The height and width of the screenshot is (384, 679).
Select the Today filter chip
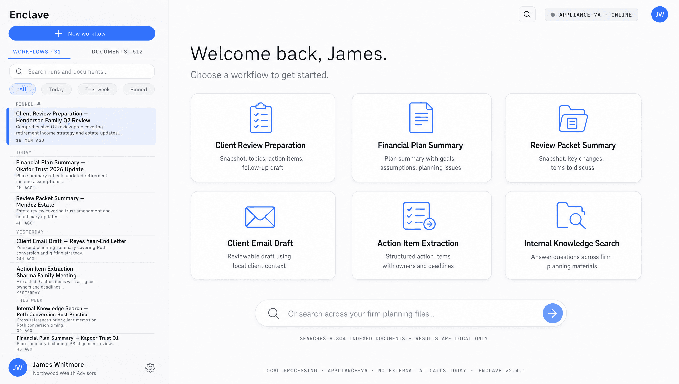point(56,89)
